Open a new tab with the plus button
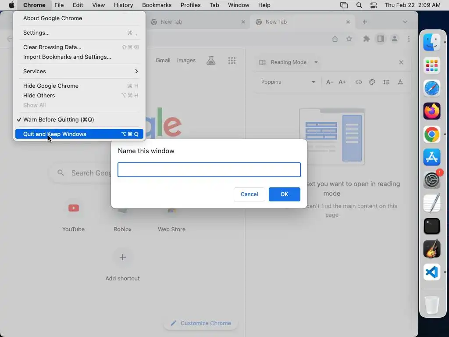The image size is (449, 337). pos(364,22)
